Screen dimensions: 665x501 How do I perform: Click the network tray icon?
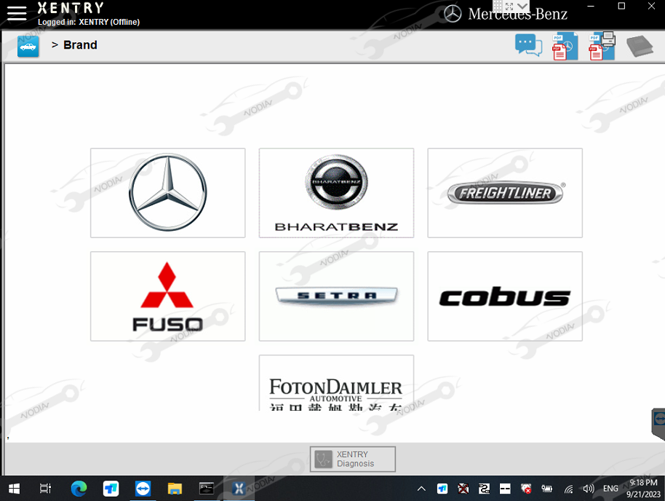coord(568,489)
